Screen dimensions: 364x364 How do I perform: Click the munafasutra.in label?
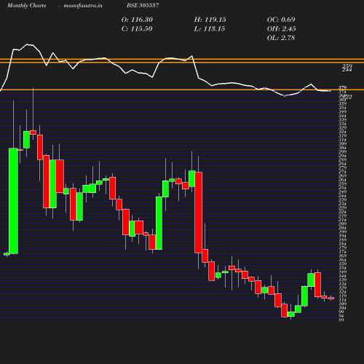(x=83, y=5)
